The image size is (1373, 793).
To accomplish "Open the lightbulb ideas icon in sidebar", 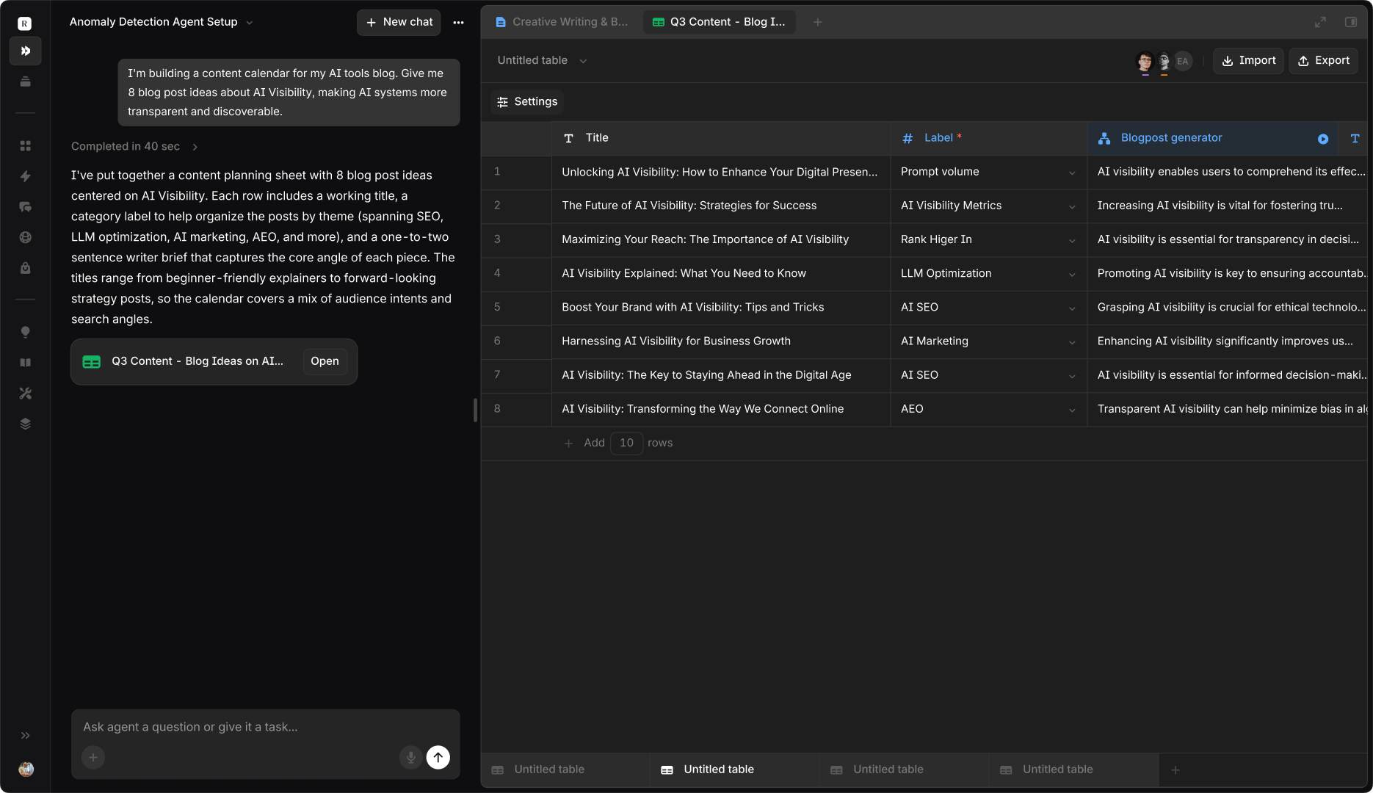I will tap(25, 333).
